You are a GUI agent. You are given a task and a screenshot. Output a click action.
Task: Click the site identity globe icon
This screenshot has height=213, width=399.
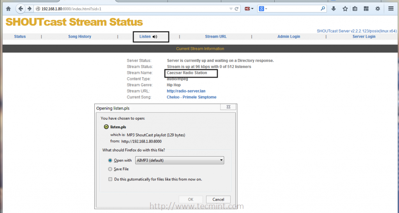38,9
